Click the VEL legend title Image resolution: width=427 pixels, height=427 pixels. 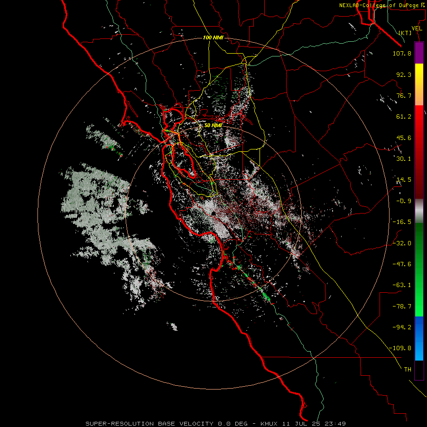(417, 28)
